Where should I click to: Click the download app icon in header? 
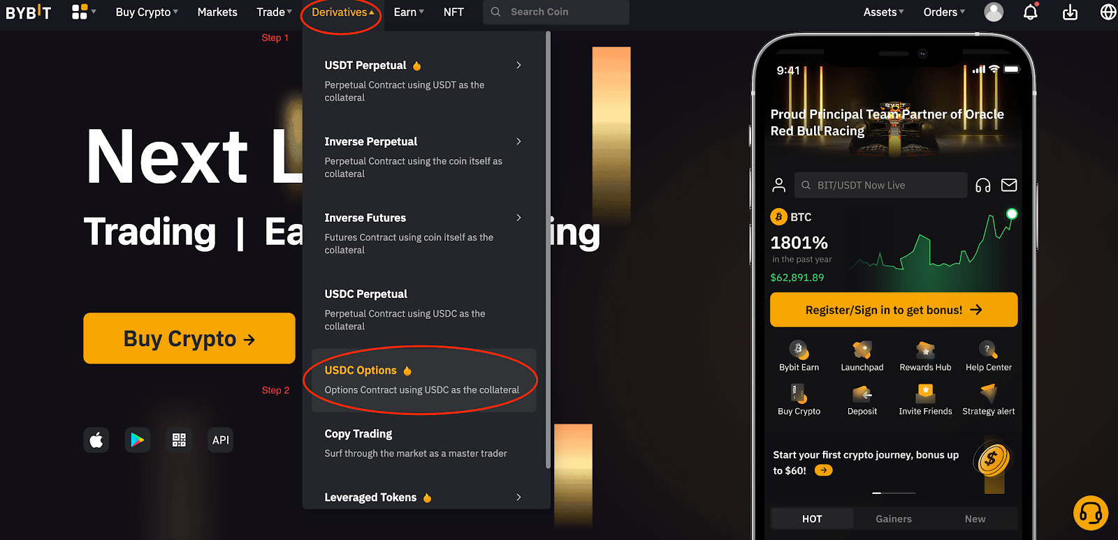1070,12
